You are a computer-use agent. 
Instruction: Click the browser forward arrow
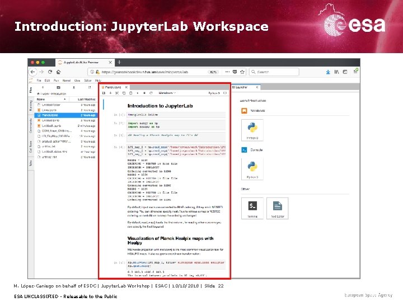coord(41,72)
